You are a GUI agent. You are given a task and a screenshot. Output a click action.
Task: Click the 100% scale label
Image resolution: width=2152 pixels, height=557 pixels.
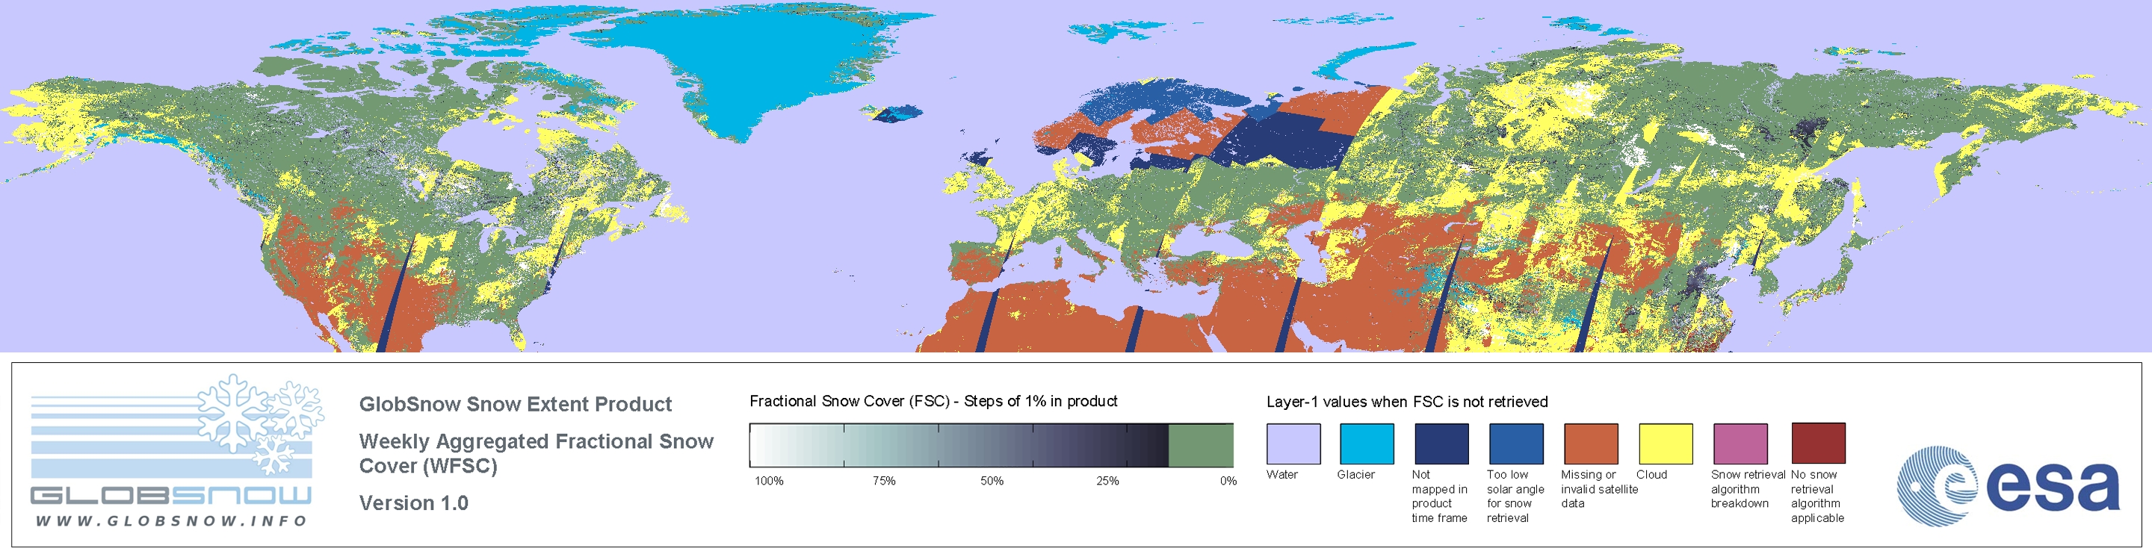[x=770, y=481]
